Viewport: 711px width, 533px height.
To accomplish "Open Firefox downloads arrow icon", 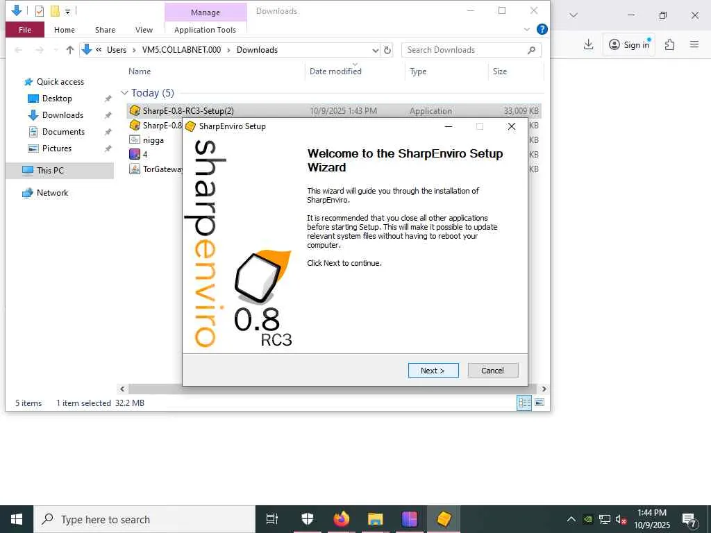I will click(x=588, y=44).
